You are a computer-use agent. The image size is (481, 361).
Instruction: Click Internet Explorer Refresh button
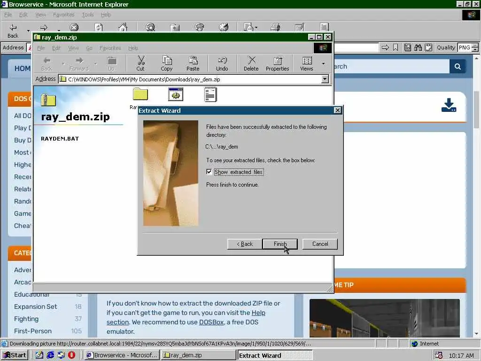click(x=99, y=28)
